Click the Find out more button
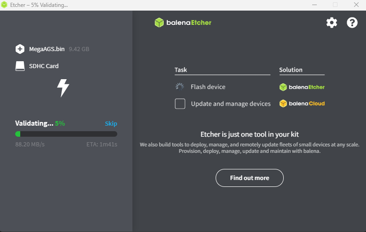The width and height of the screenshot is (366, 232). [250, 178]
